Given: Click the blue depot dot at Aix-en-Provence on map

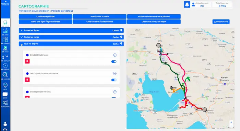Looking at the screenshot, I should 225,84.
